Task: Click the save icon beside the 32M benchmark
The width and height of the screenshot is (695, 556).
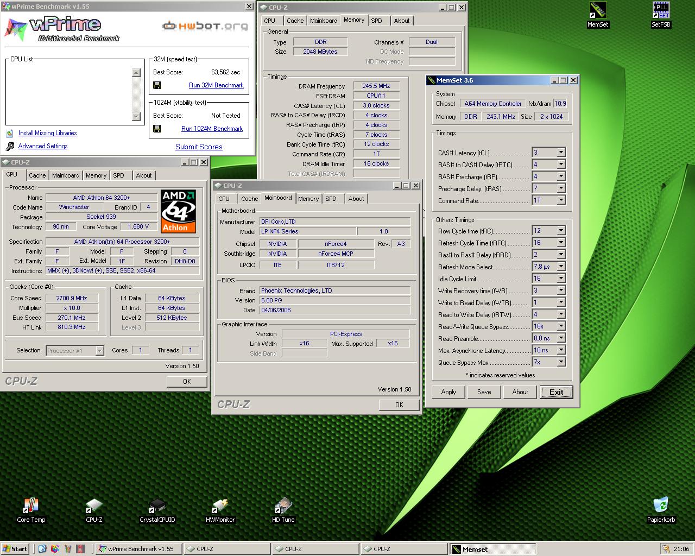Action: [x=157, y=85]
